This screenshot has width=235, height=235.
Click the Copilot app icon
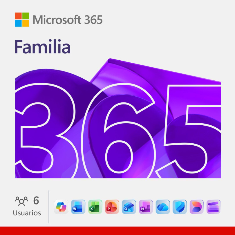pos(61,207)
